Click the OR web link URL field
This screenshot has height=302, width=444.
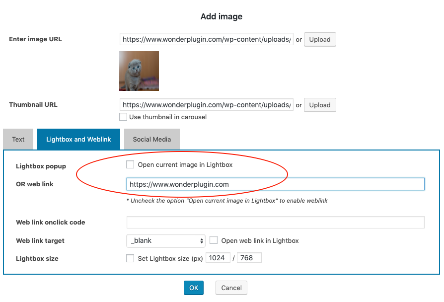coord(275,184)
